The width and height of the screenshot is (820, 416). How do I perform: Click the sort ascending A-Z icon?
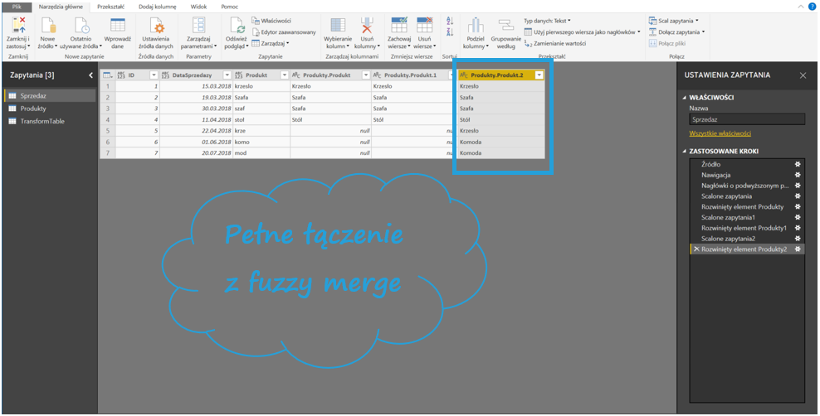(x=450, y=21)
